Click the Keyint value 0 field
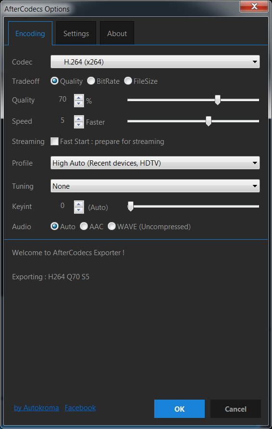The image size is (272, 429). (62, 206)
